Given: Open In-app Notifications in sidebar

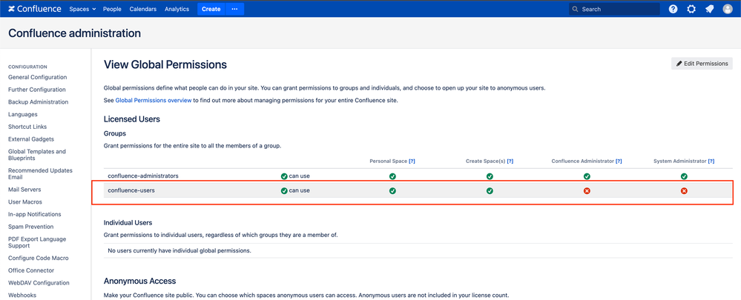Looking at the screenshot, I should point(35,214).
